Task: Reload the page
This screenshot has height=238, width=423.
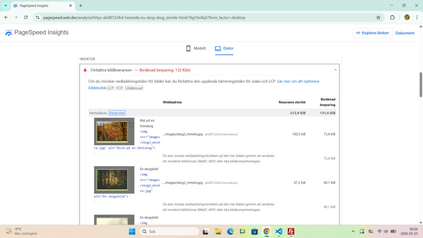Action: click(26, 17)
